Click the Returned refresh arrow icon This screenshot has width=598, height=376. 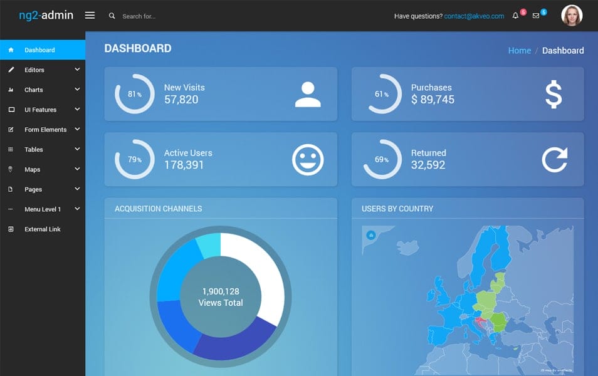(554, 159)
